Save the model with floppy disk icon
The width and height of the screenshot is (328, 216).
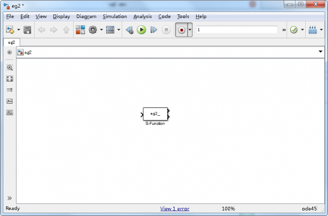click(x=27, y=30)
